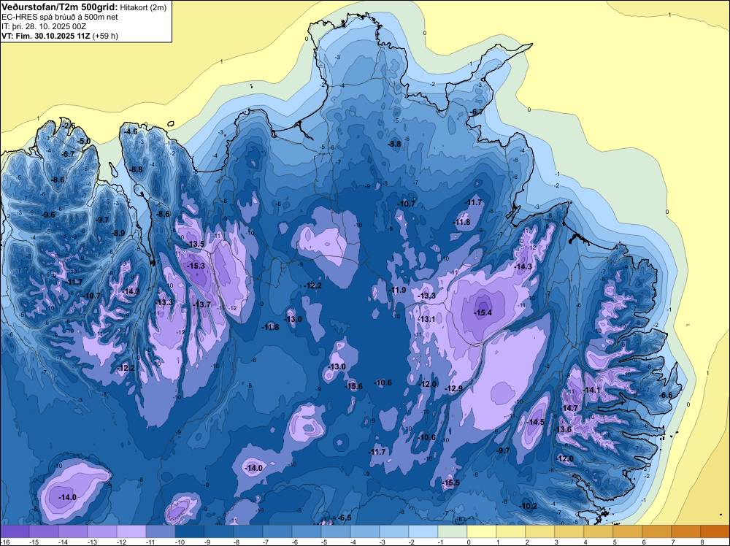Click the legend scale label -16
Viewport: 730px width, 546px height.
tap(4, 542)
